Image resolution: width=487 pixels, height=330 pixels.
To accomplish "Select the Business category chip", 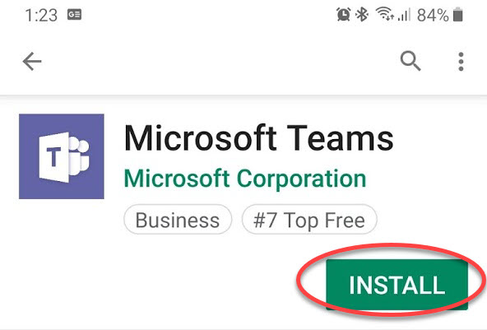I will pyautogui.click(x=178, y=220).
